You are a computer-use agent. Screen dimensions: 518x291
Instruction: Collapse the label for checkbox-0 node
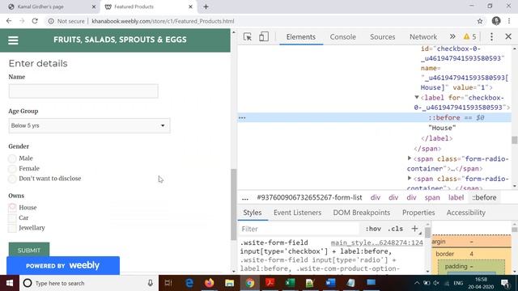[x=417, y=97]
